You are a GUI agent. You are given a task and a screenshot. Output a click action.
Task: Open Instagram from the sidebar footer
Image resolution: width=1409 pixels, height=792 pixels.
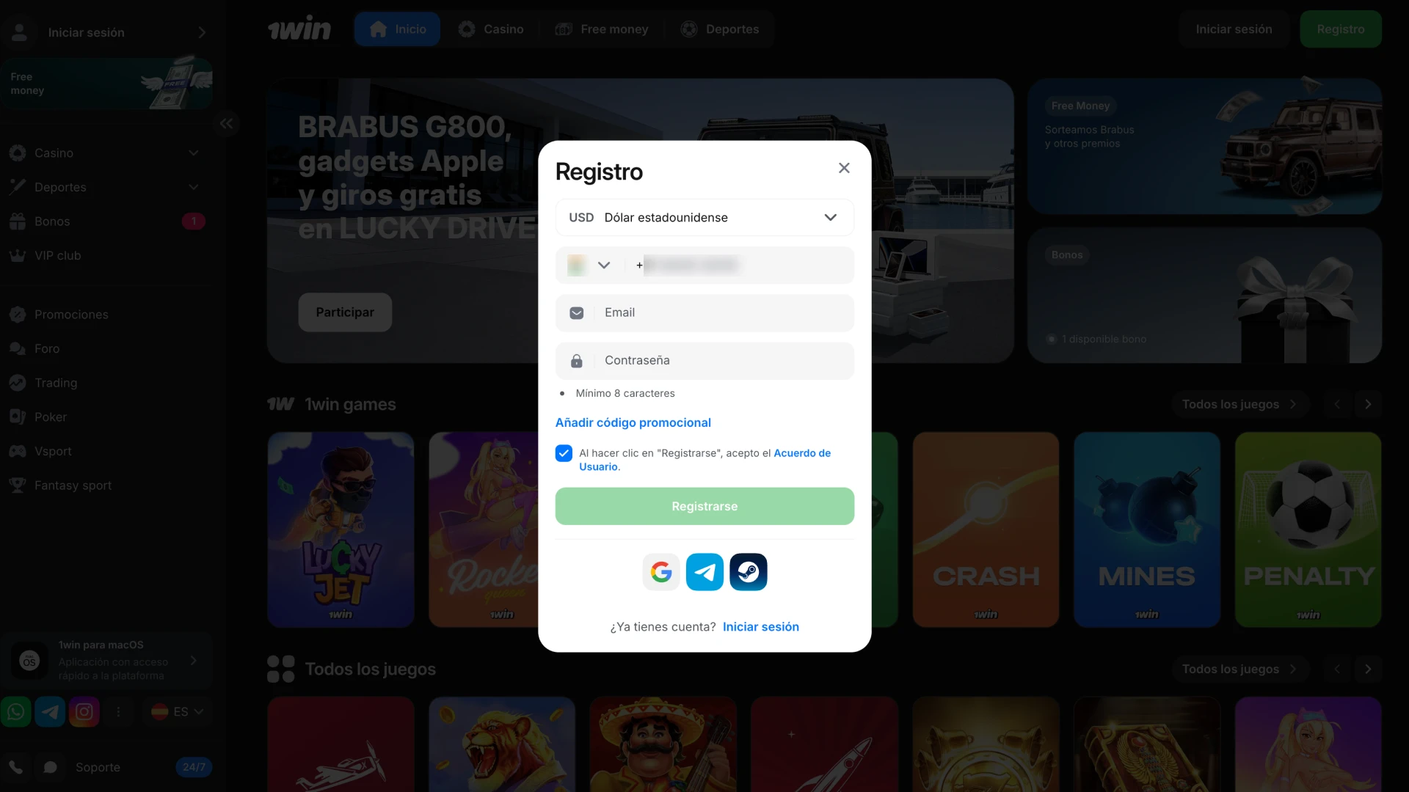click(x=84, y=711)
